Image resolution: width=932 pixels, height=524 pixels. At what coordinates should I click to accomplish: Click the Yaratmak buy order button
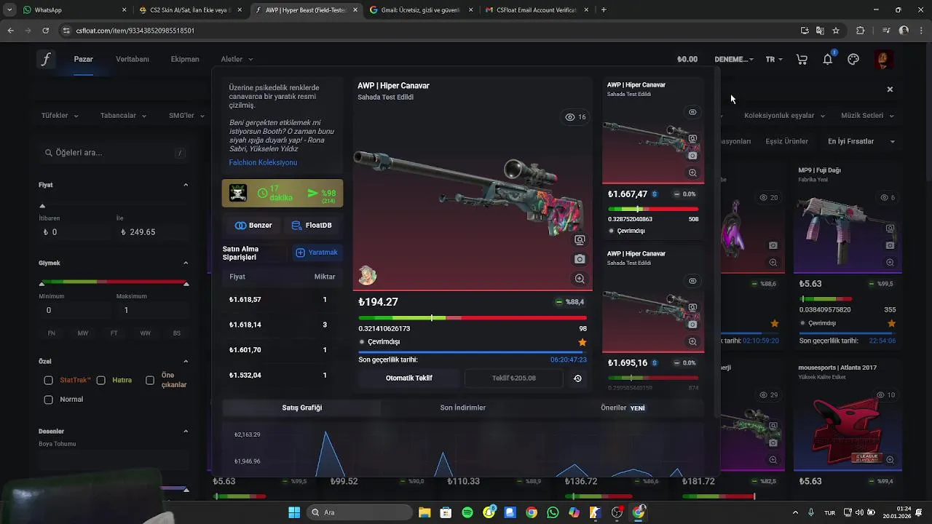(317, 253)
